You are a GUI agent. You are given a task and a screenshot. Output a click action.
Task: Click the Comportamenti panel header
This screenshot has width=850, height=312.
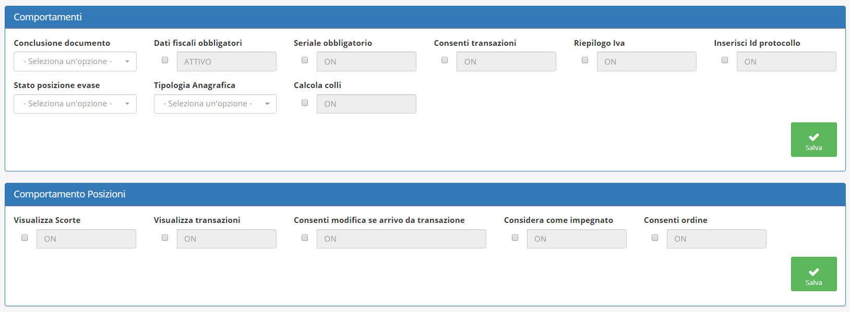(425, 17)
